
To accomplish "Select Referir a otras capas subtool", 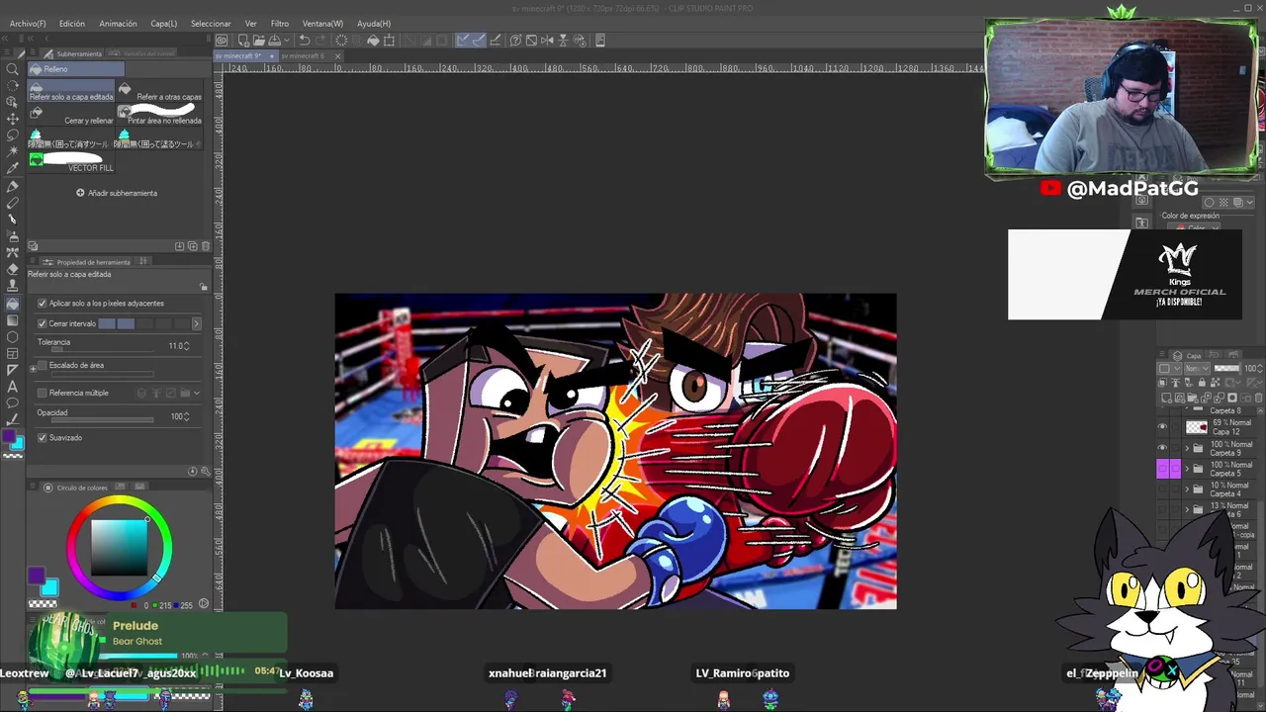I will pos(160,92).
